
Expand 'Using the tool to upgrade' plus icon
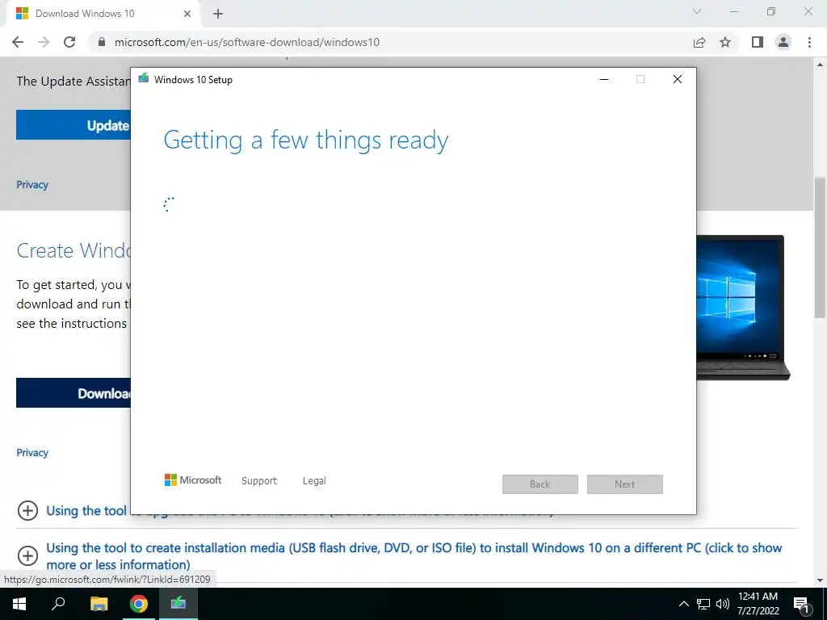(27, 510)
